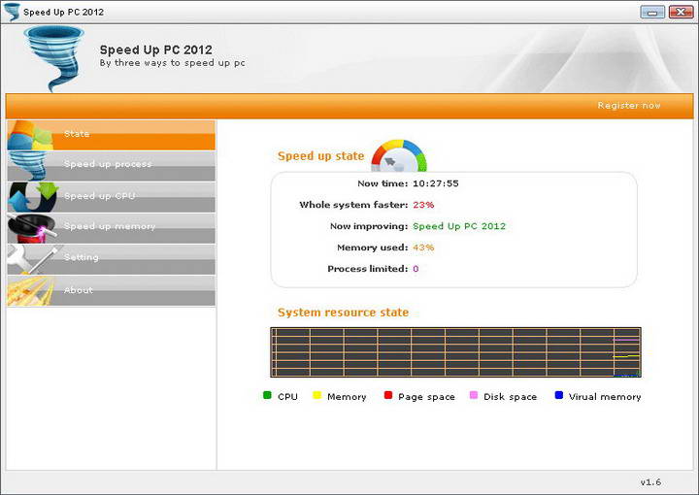Click the 'Speed up state' heading
This screenshot has height=495, width=699.
[321, 156]
